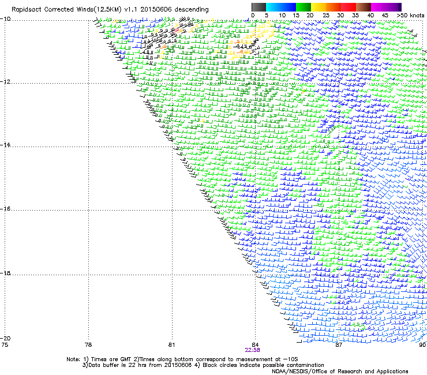Click the '75' longitude axis label
The width and height of the screenshot is (427, 375).
click(x=5, y=345)
